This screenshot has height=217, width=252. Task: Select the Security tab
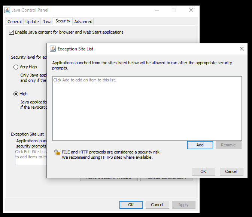pos(63,21)
